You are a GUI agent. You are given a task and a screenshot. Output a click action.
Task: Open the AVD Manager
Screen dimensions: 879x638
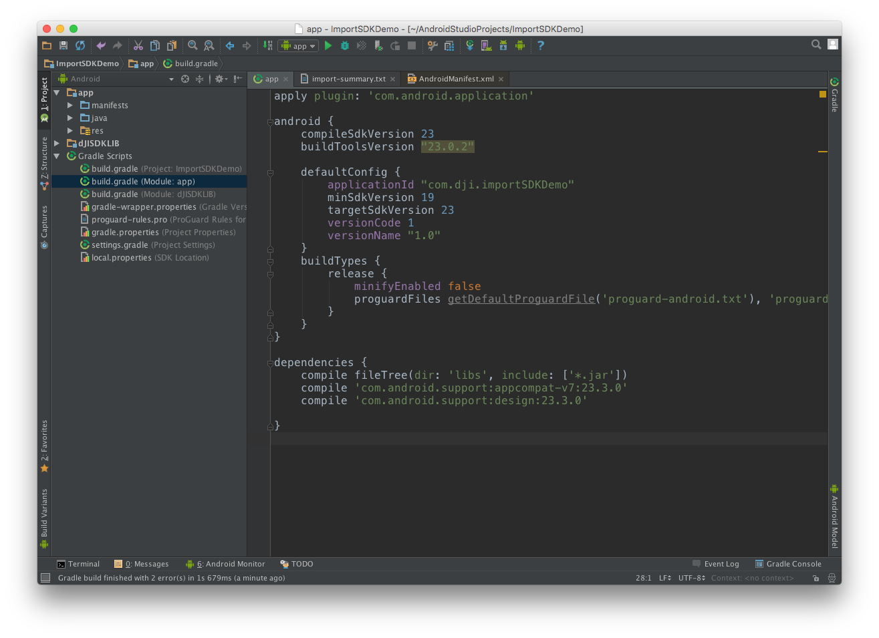point(486,45)
